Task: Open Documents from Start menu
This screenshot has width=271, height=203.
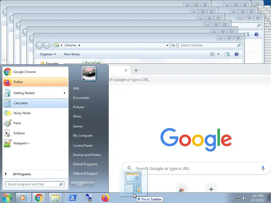Action: point(81,98)
